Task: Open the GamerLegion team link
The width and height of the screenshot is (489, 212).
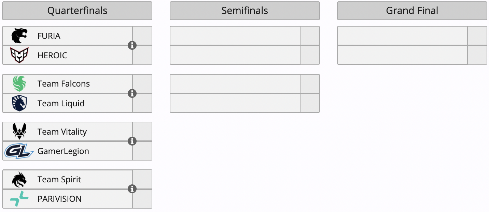Action: point(63,151)
